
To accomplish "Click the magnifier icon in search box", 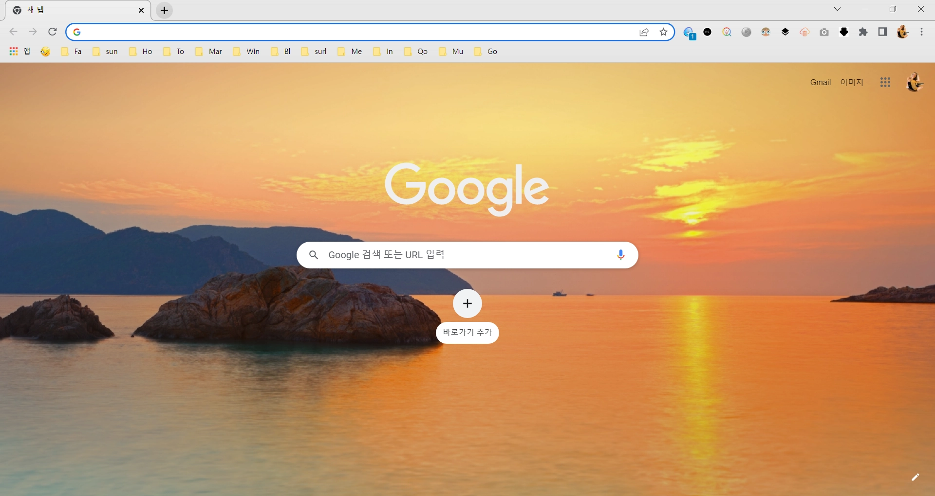I will pos(314,255).
